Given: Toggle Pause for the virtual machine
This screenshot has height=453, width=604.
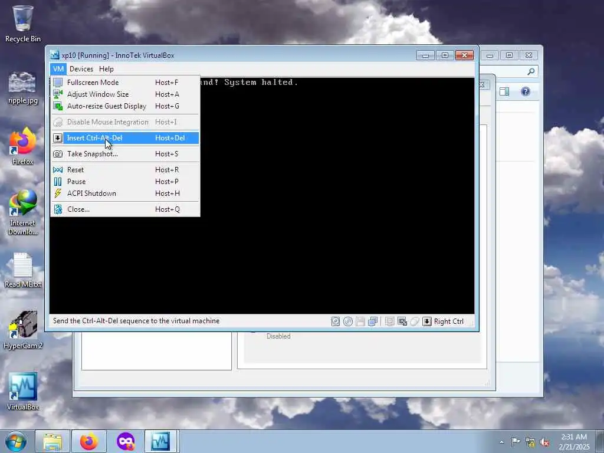Looking at the screenshot, I should tap(125, 182).
